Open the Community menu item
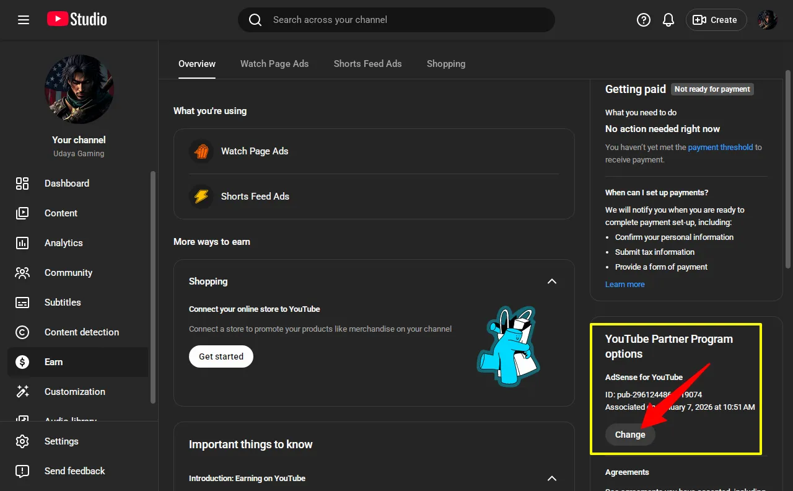The height and width of the screenshot is (491, 793). pyautogui.click(x=78, y=273)
